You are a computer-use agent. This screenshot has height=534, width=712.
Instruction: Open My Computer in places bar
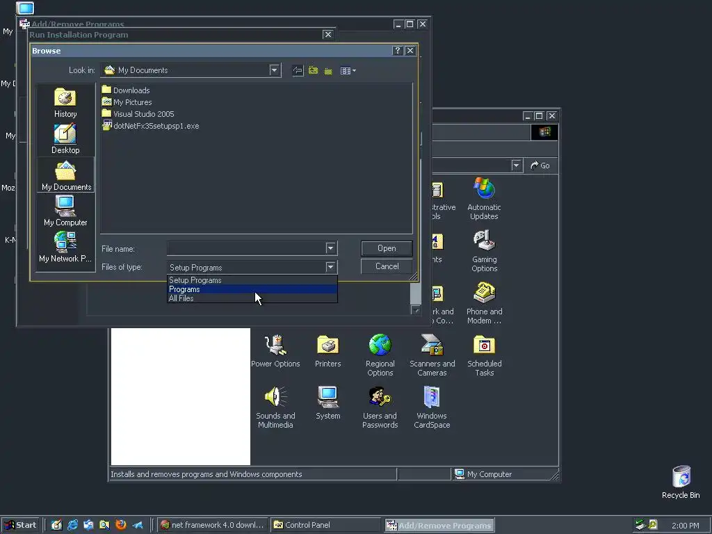[65, 211]
